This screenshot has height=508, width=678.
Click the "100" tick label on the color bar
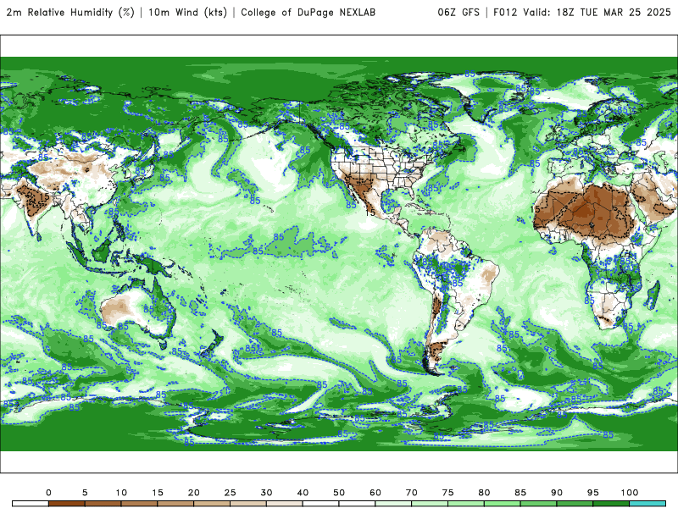pos(630,493)
